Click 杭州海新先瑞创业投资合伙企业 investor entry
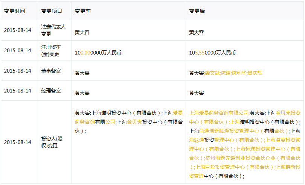The height and width of the screenshot is (185, 305). [x=241, y=158]
